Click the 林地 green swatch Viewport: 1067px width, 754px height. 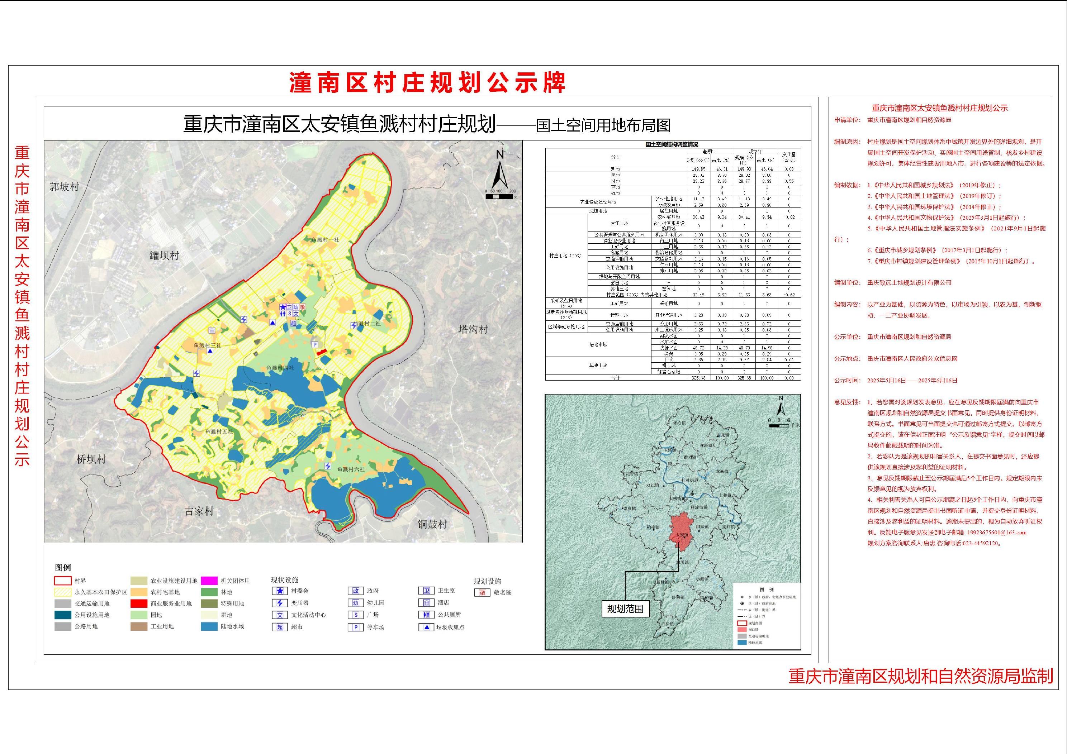[210, 592]
